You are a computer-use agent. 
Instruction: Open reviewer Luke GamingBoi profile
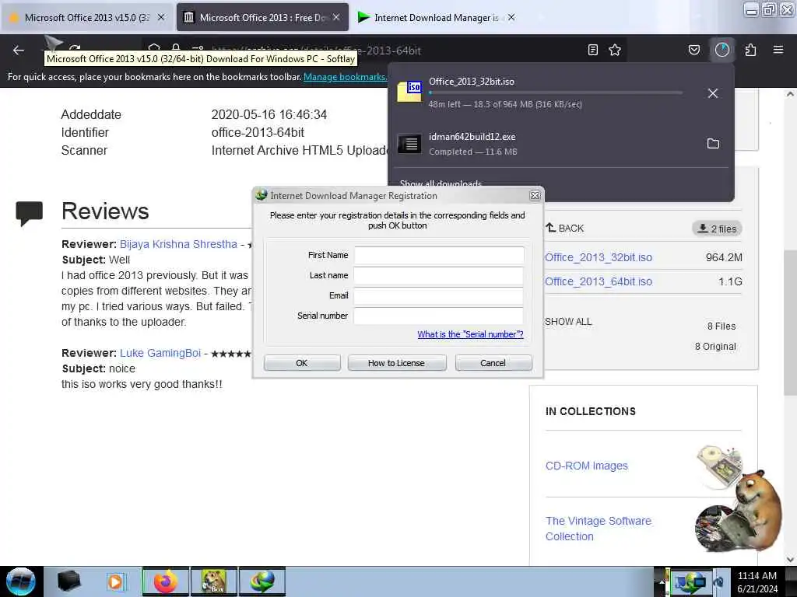coord(160,354)
